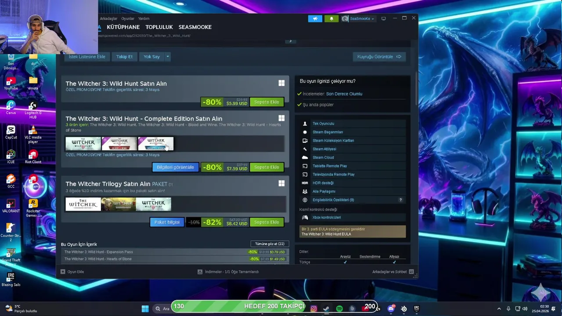
Task: Add Witcher Trilogy $8.42 bundle to cart
Action: 267,222
